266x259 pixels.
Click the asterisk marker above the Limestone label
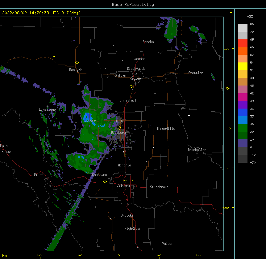[x=48, y=106]
